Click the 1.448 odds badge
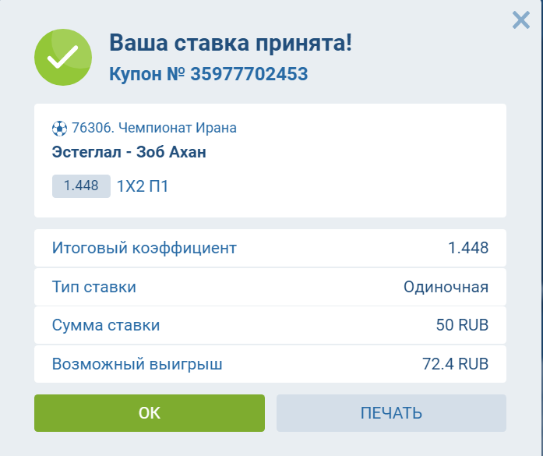This screenshot has height=456, width=543. [x=81, y=186]
